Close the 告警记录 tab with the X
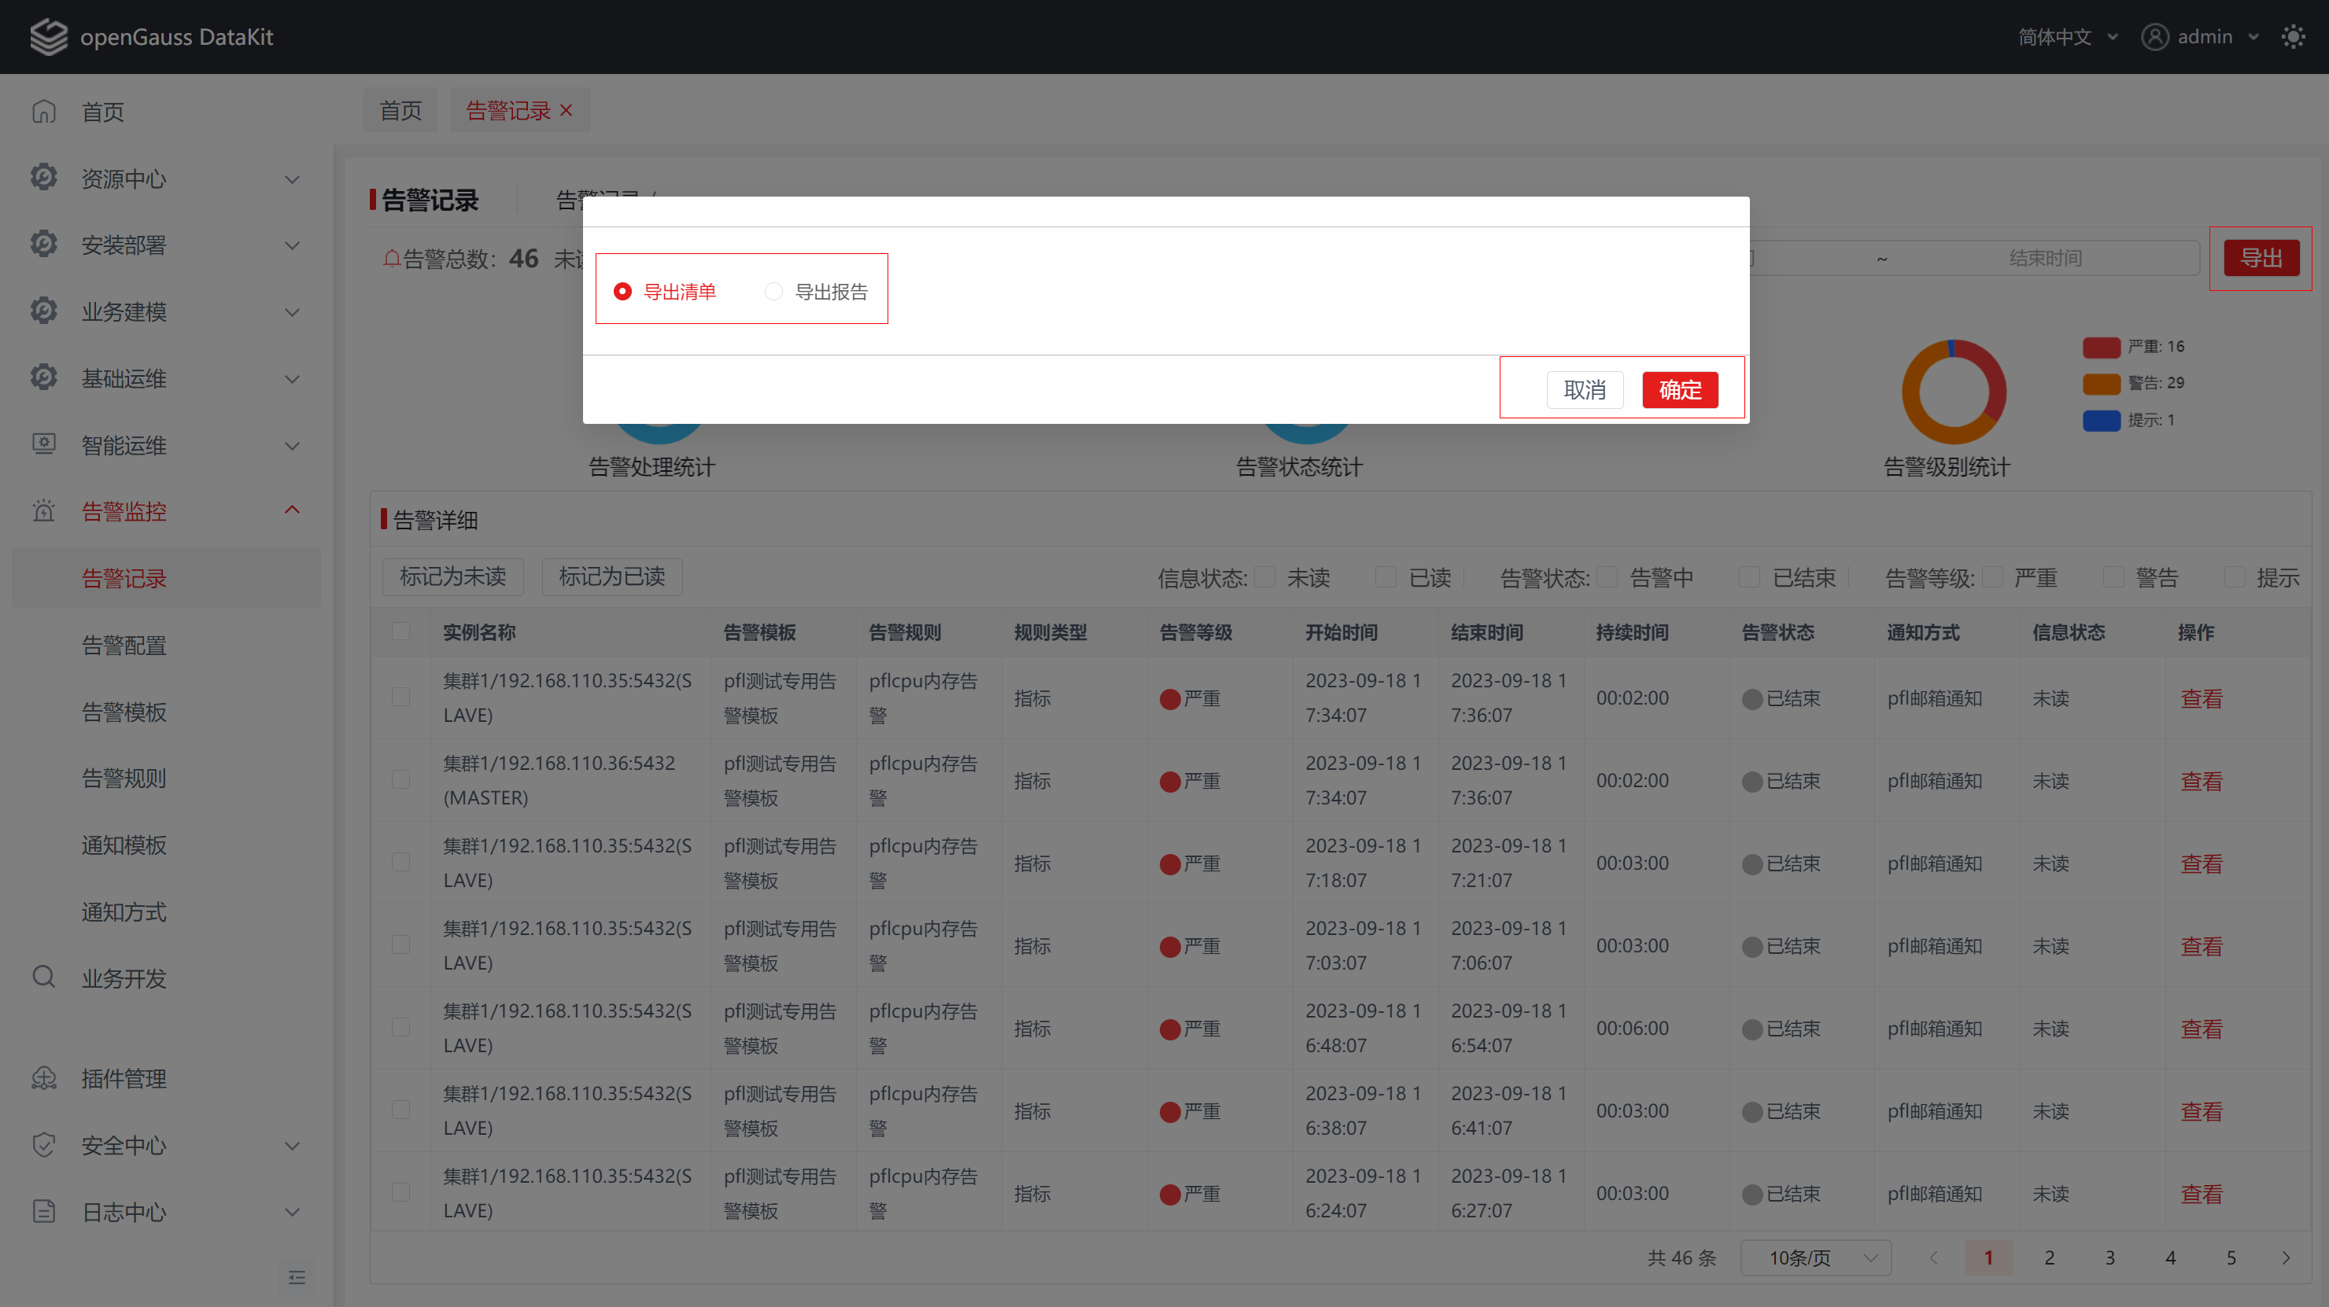2329x1307 pixels. coord(566,110)
